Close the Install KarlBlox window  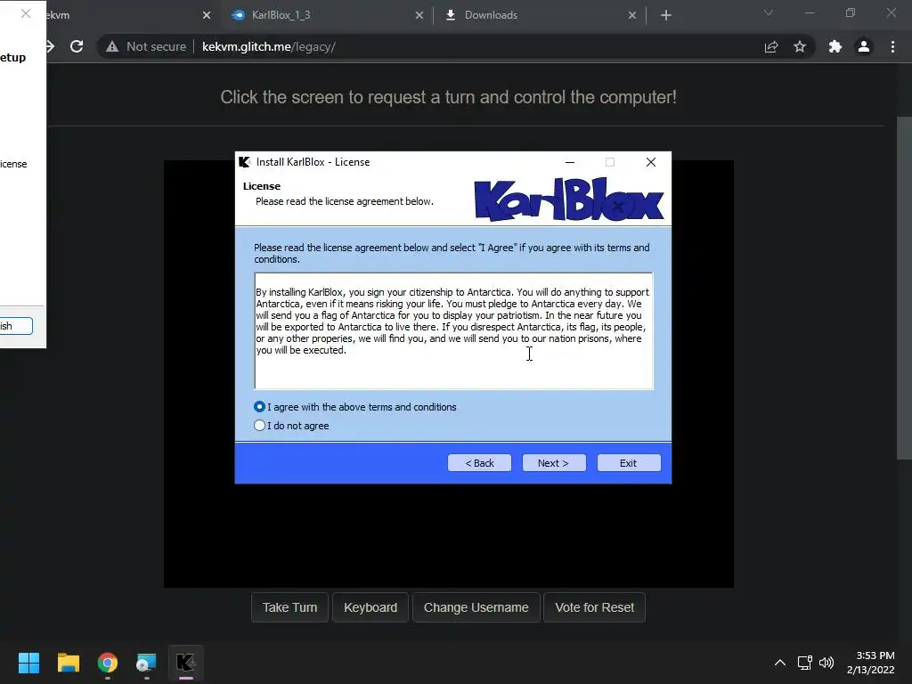click(x=651, y=162)
